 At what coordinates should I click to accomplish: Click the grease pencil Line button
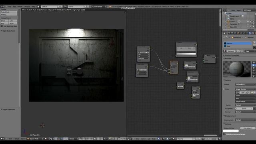coord(13,21)
